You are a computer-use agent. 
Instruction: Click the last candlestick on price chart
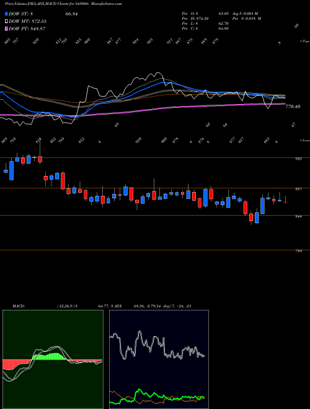click(x=285, y=201)
